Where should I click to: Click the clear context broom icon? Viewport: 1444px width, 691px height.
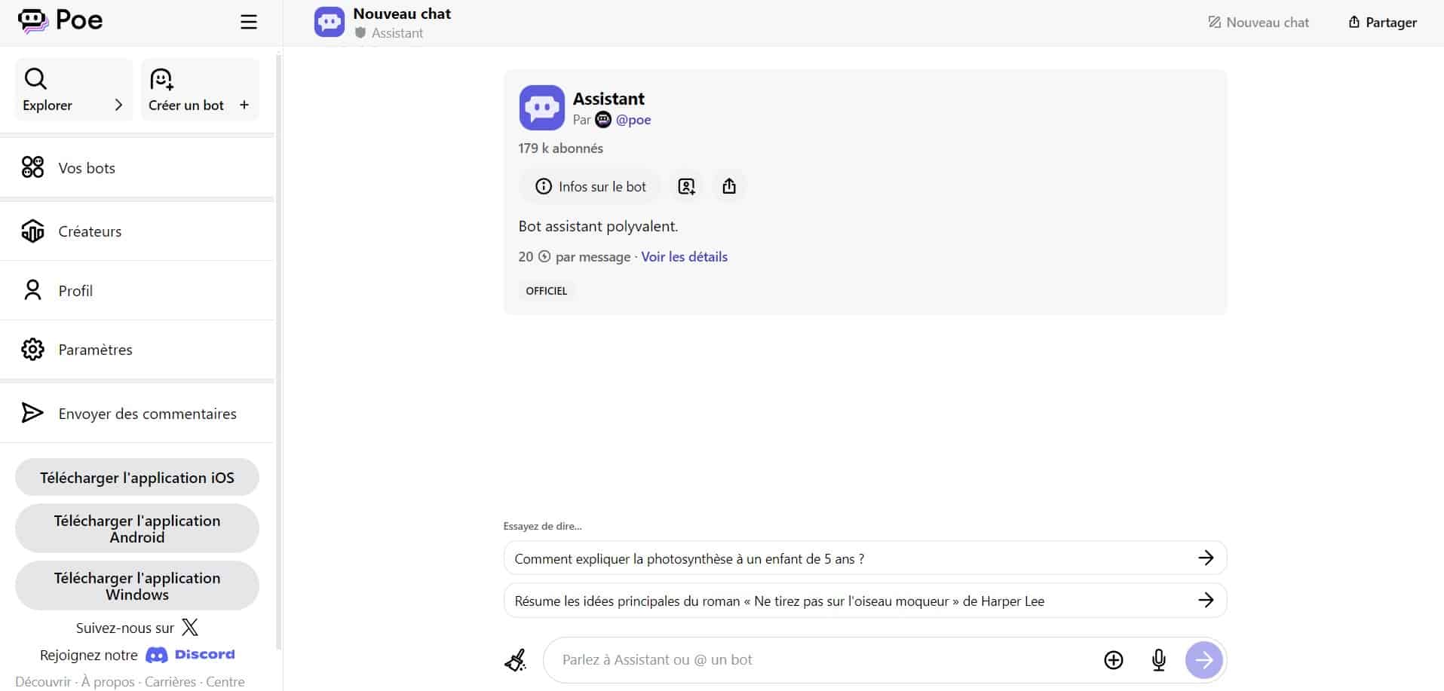pos(516,661)
